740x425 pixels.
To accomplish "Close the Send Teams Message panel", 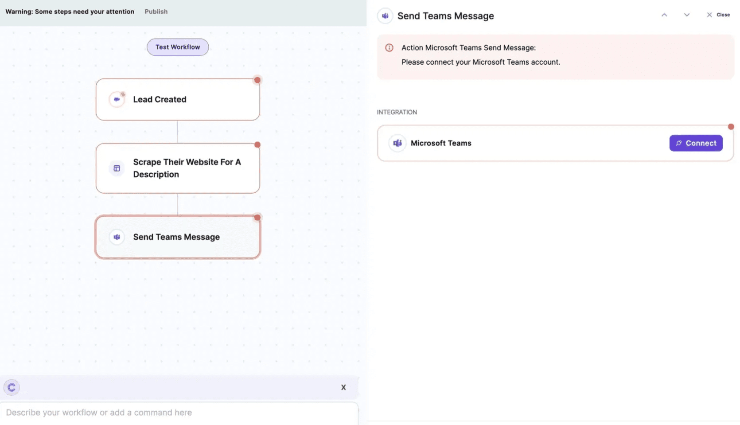I will click(x=718, y=15).
